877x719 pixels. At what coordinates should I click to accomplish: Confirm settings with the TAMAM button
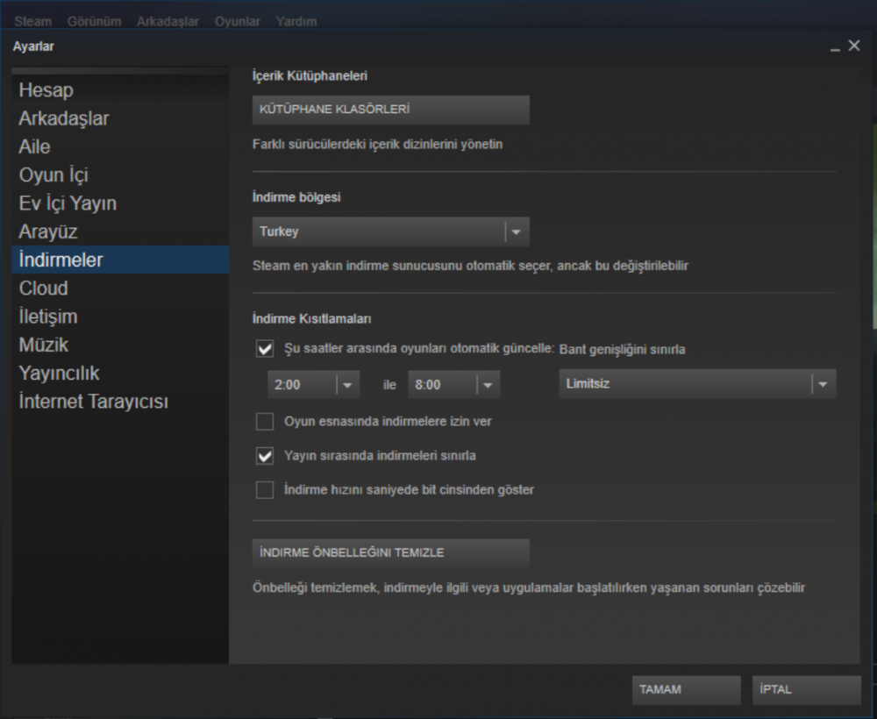coord(687,689)
